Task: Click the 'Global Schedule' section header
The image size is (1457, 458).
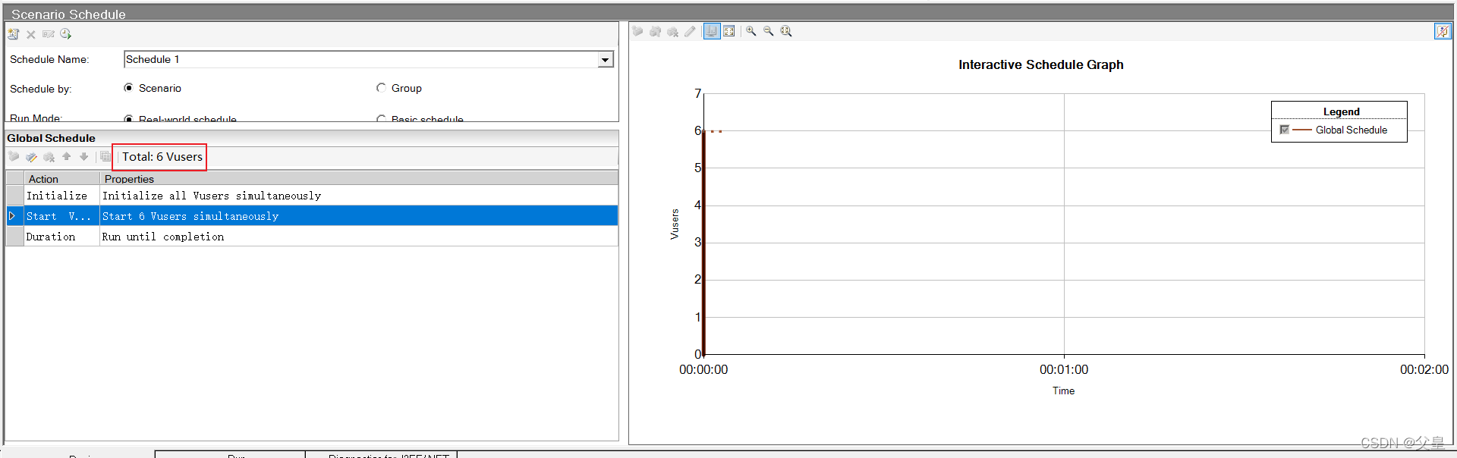Action: click(51, 138)
